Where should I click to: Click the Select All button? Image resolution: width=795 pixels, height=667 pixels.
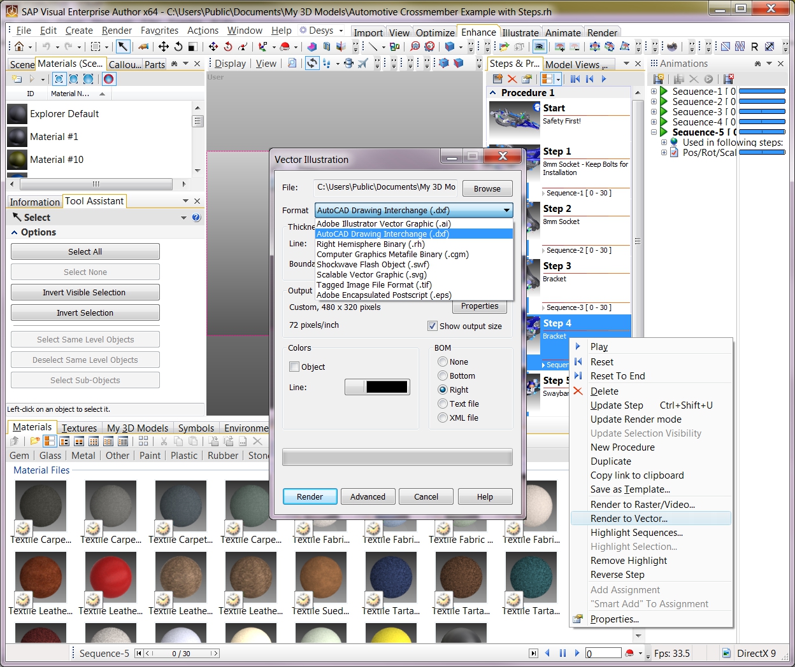pos(85,251)
